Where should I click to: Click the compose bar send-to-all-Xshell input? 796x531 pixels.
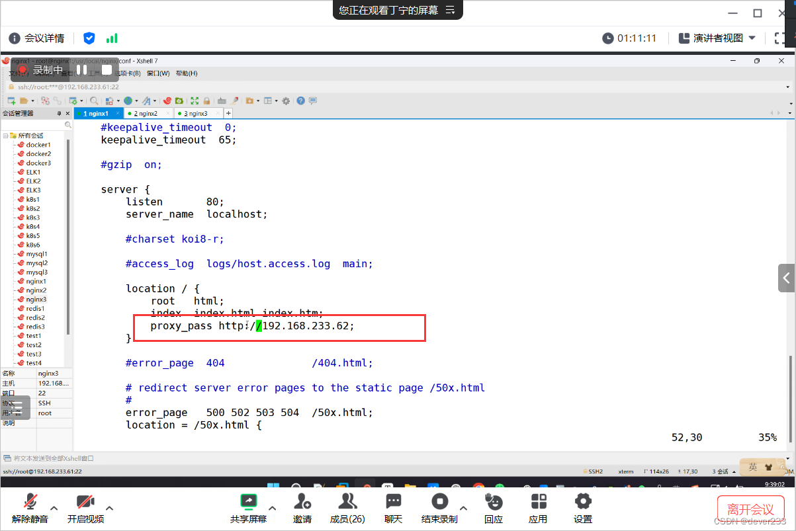point(397,458)
